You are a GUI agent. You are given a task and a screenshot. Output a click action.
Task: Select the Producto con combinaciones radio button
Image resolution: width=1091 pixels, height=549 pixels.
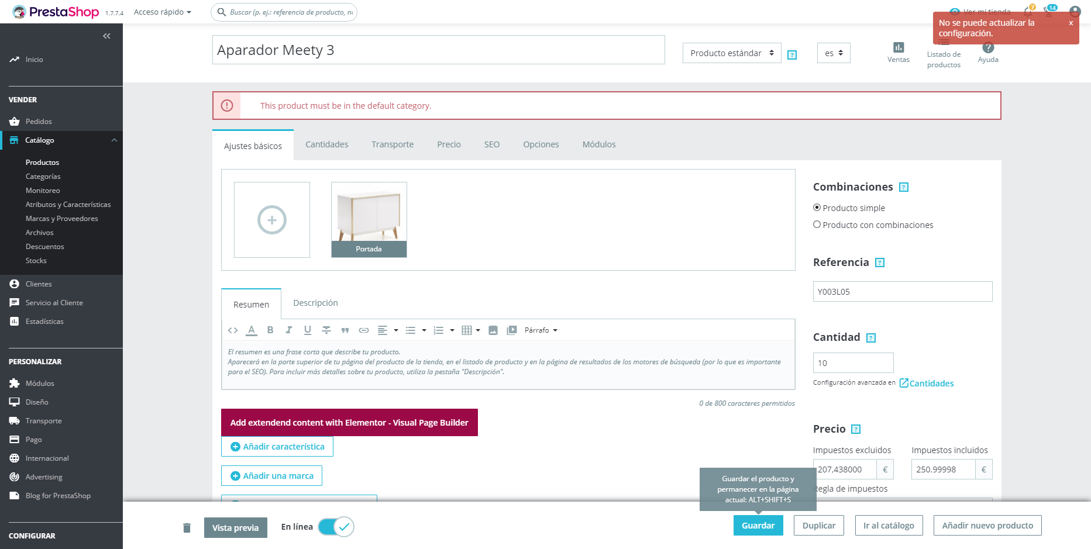click(x=817, y=225)
